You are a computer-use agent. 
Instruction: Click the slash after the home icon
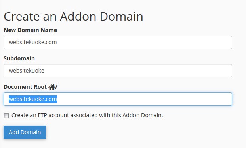coord(56,87)
